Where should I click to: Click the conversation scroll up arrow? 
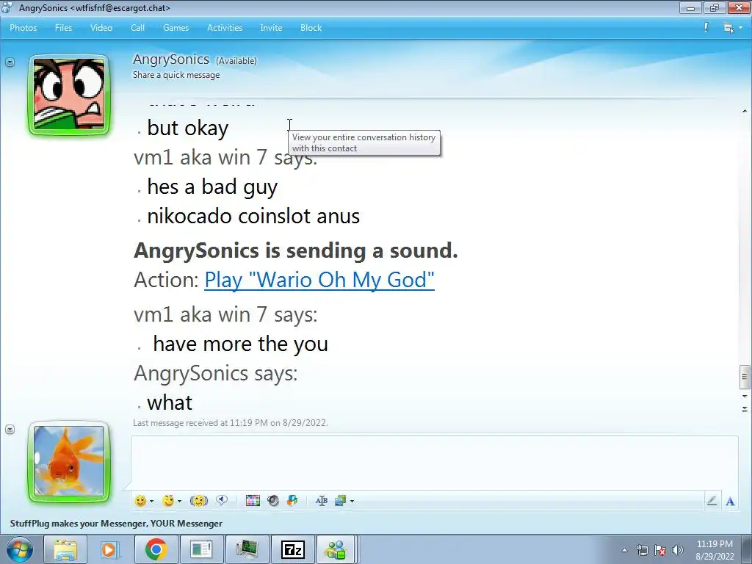[745, 111]
